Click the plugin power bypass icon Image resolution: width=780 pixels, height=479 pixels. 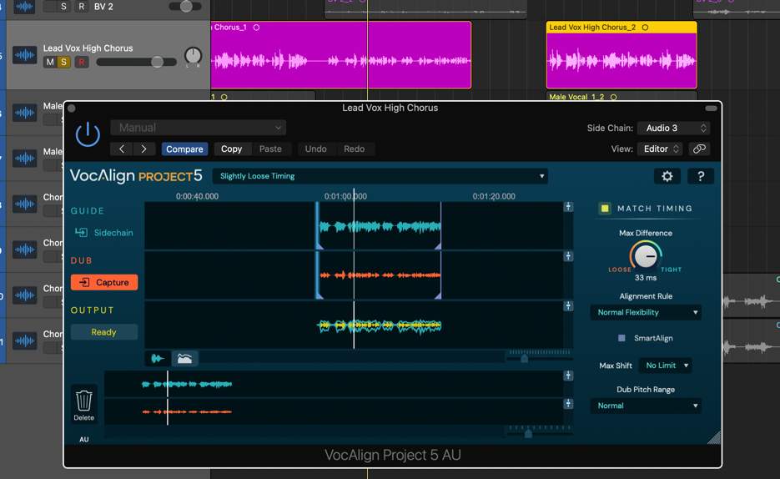point(88,134)
